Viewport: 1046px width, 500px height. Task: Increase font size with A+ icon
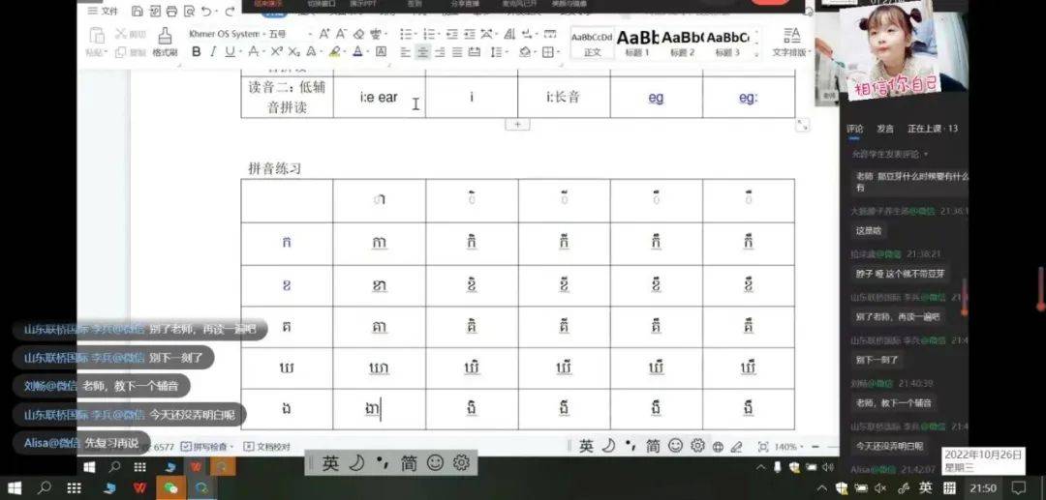coord(324,33)
